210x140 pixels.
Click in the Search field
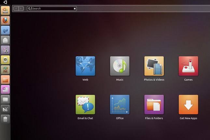52,8
